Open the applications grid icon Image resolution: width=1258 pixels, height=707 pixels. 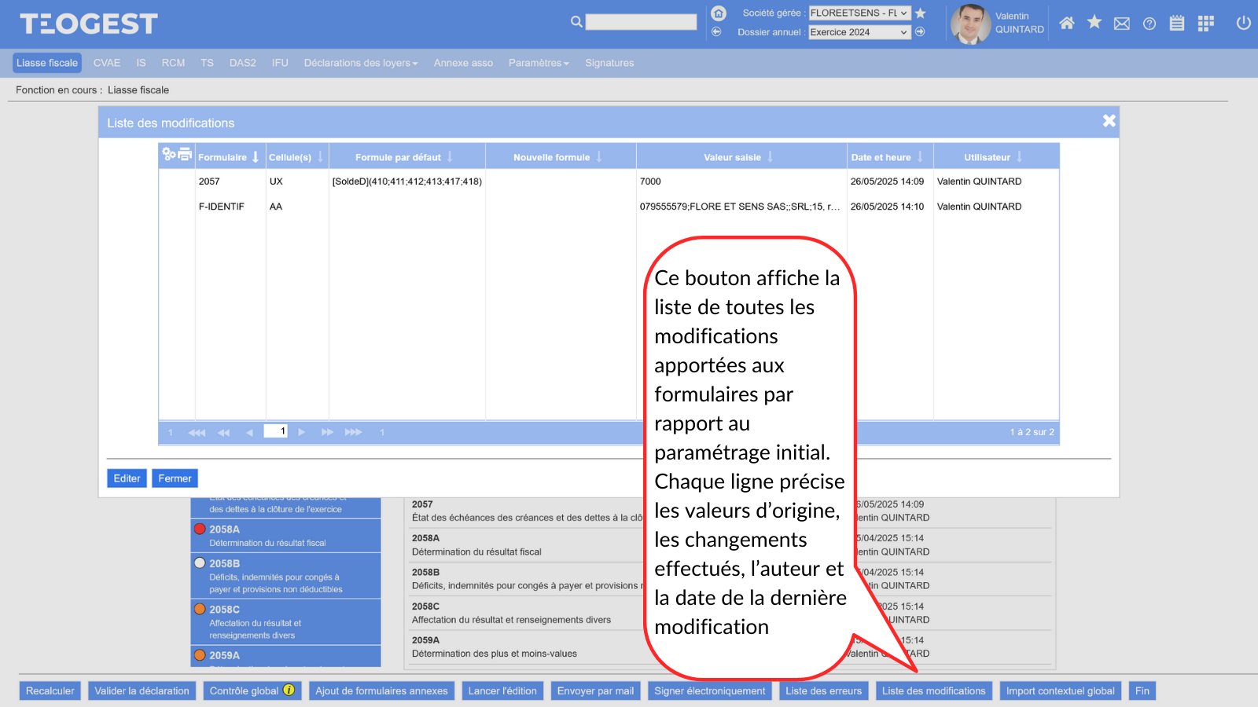point(1205,24)
